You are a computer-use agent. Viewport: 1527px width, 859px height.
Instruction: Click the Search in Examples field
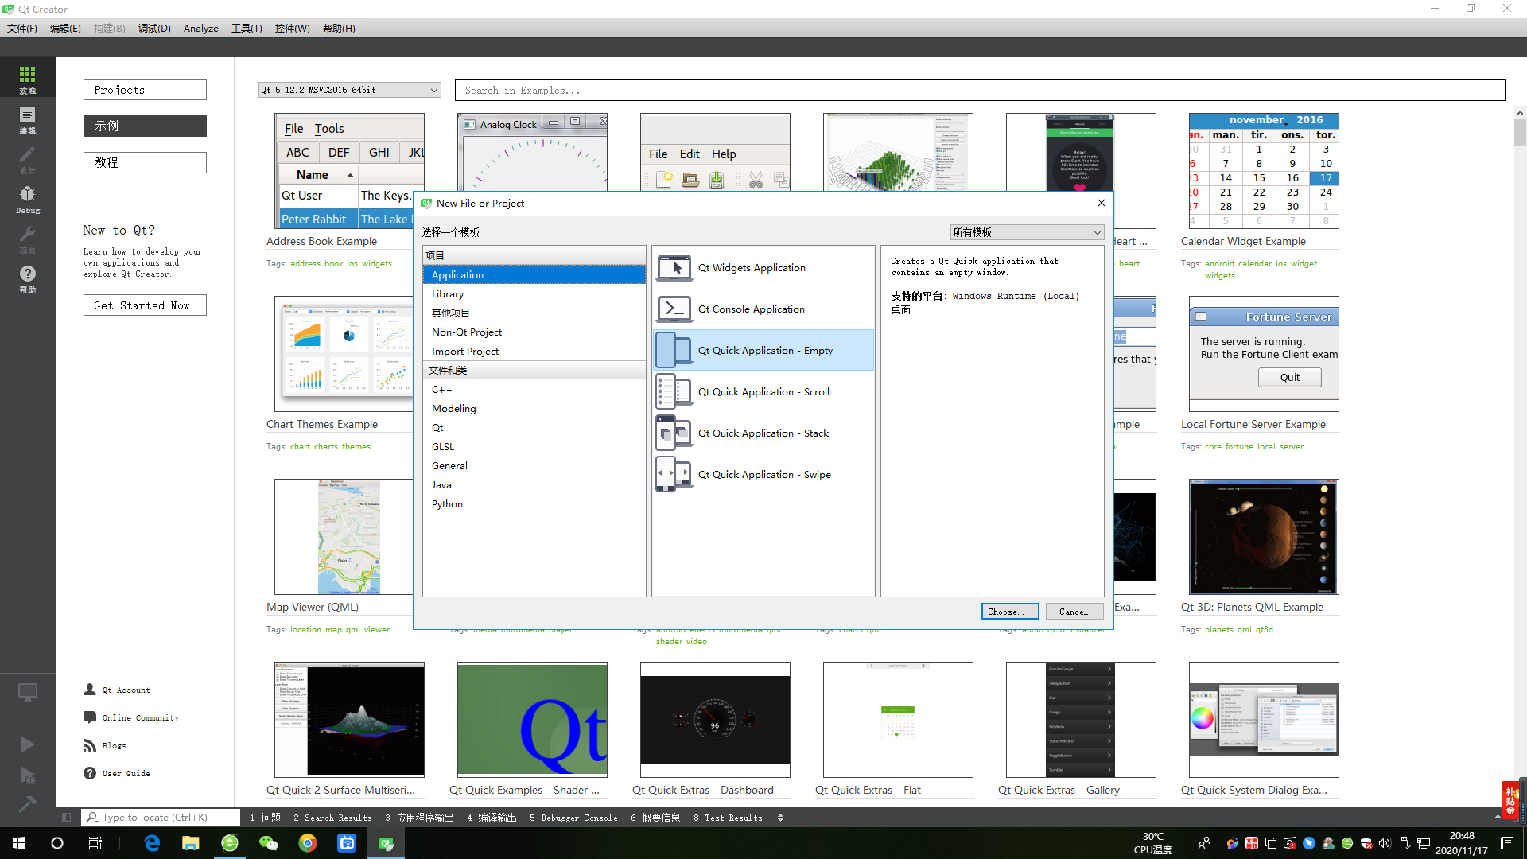point(979,90)
